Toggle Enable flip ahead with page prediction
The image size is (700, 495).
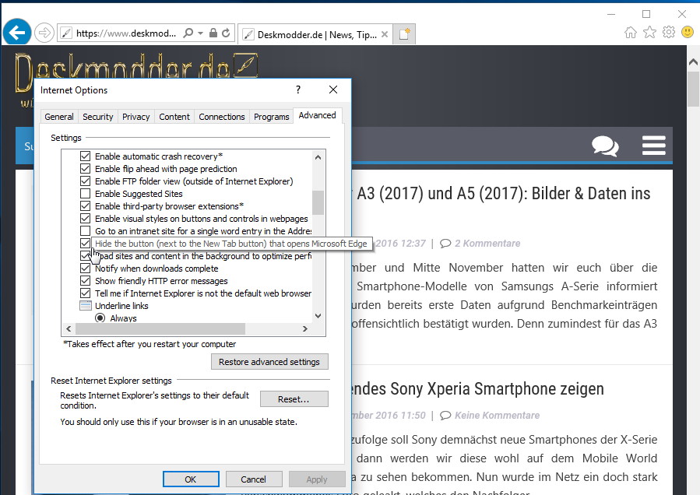pos(85,169)
